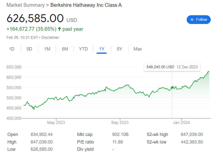
Task: Click the bullet separator before Disclaimer
Action: tap(39, 37)
